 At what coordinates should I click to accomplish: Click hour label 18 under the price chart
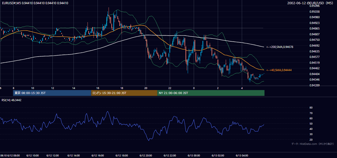click(122, 88)
